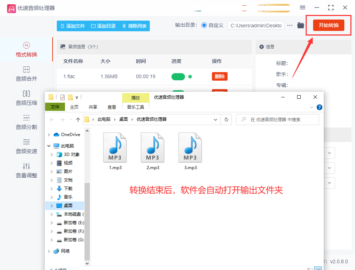
Task: Click the output directory path field
Action: point(256,25)
